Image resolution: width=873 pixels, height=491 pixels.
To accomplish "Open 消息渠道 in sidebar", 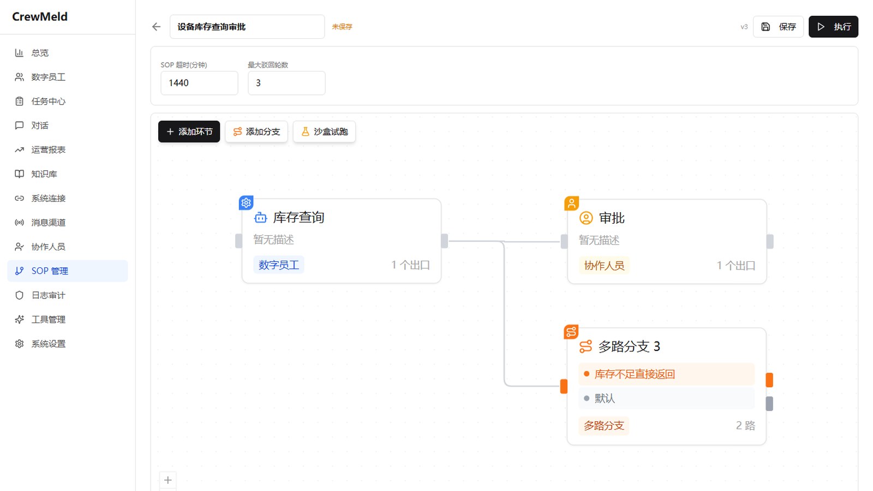I will point(68,223).
